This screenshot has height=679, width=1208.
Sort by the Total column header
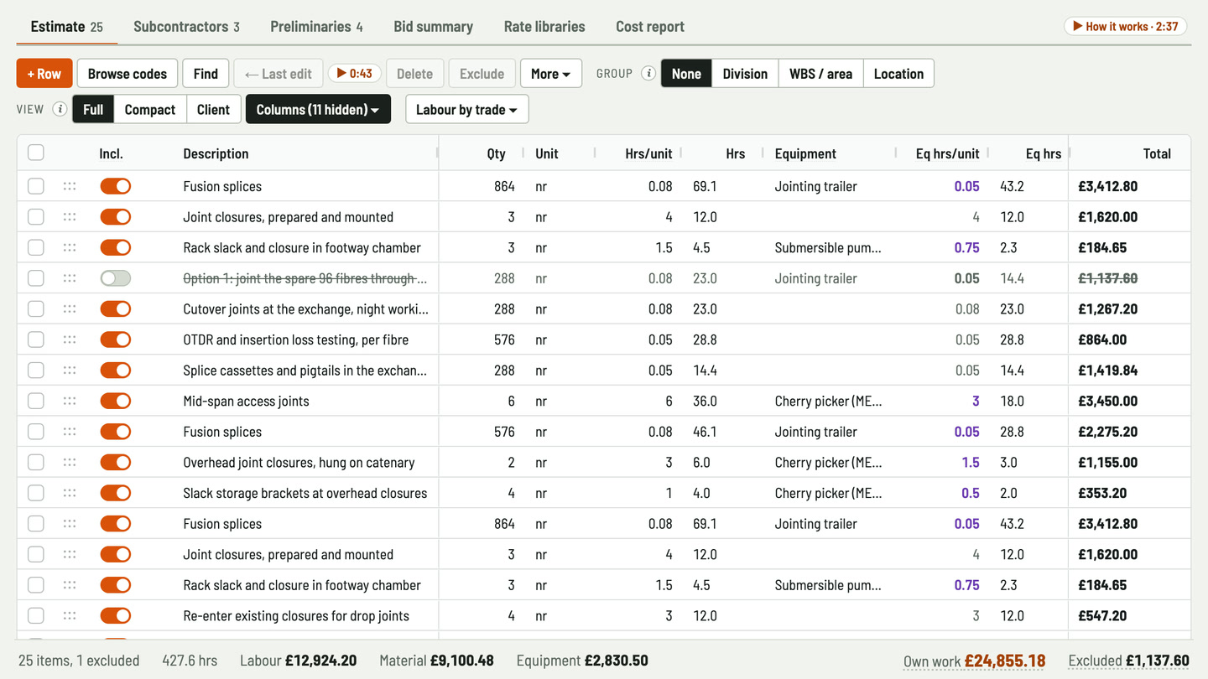pyautogui.click(x=1157, y=153)
